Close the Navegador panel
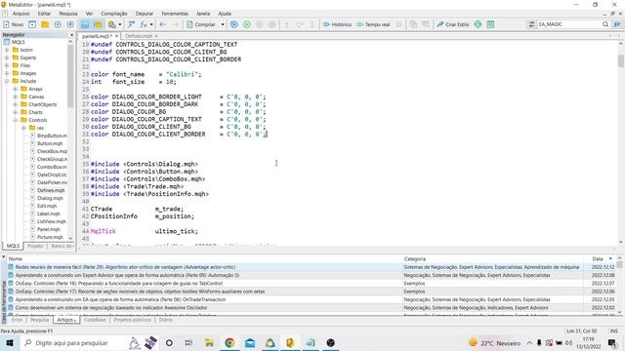625x351 pixels. [x=71, y=35]
